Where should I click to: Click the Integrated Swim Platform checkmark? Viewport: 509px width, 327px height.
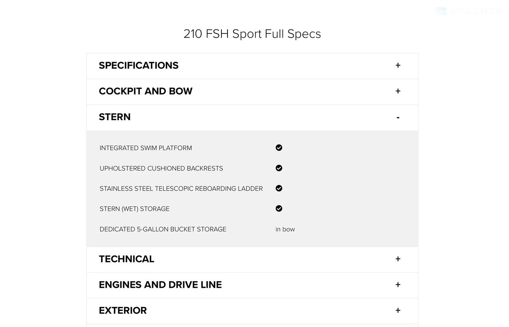pos(279,148)
